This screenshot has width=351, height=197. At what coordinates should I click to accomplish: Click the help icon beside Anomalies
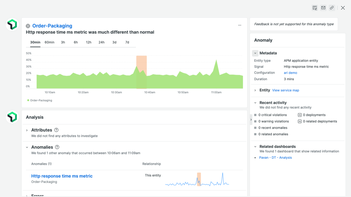pos(57,147)
